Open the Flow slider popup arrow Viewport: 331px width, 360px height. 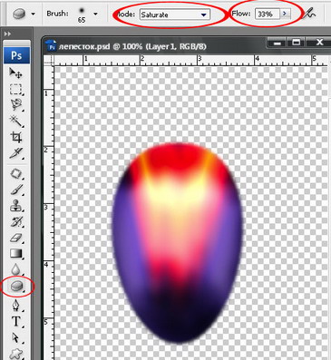(285, 14)
